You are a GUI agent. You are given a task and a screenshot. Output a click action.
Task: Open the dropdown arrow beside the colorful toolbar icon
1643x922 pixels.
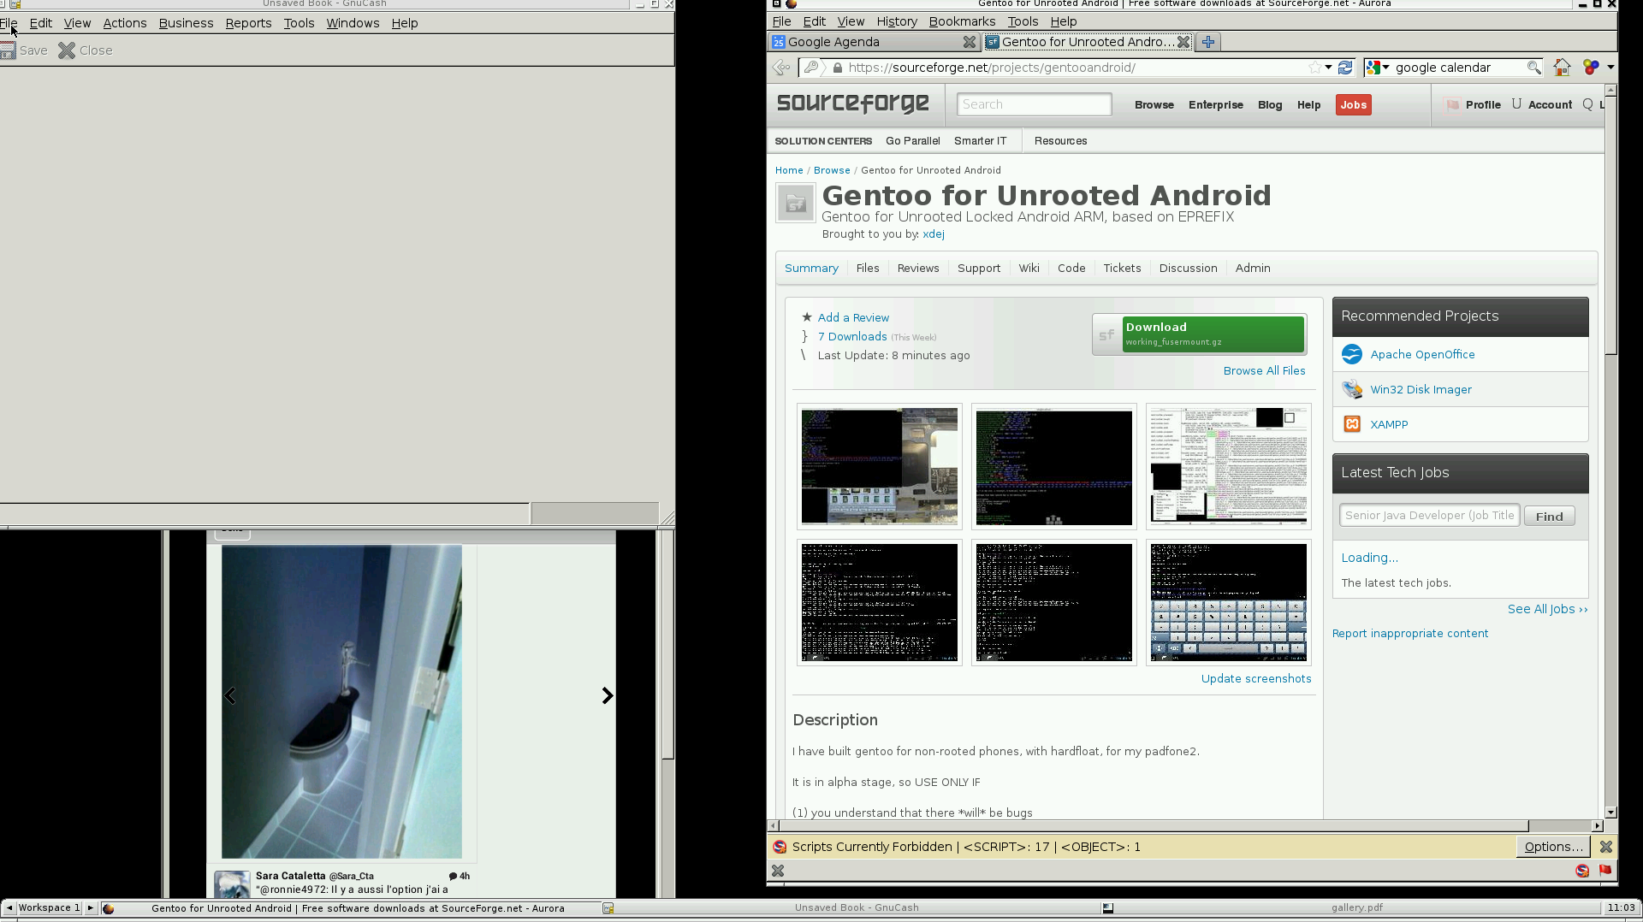coord(1610,68)
